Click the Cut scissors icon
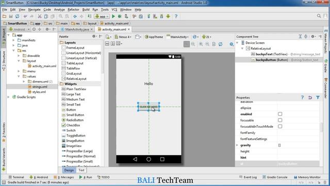This screenshot has height=186, width=330. click(39, 16)
